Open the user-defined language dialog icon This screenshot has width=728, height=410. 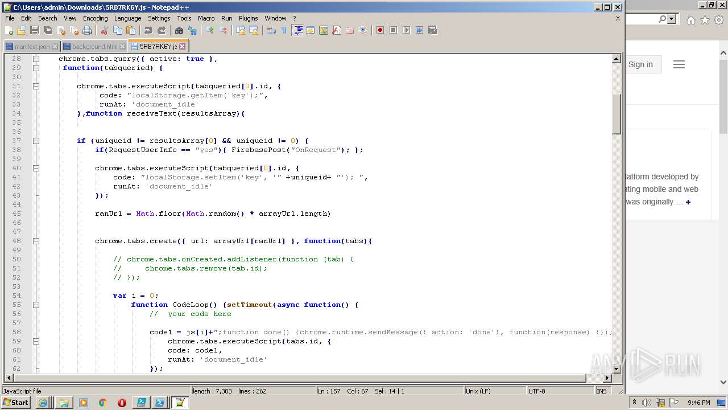click(x=311, y=30)
